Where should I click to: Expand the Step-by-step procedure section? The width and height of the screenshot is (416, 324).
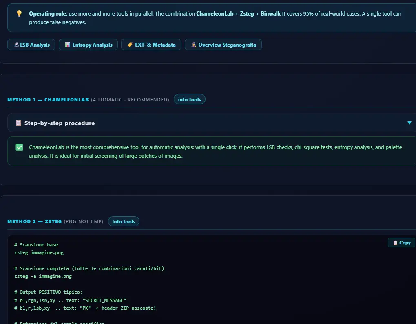point(212,123)
